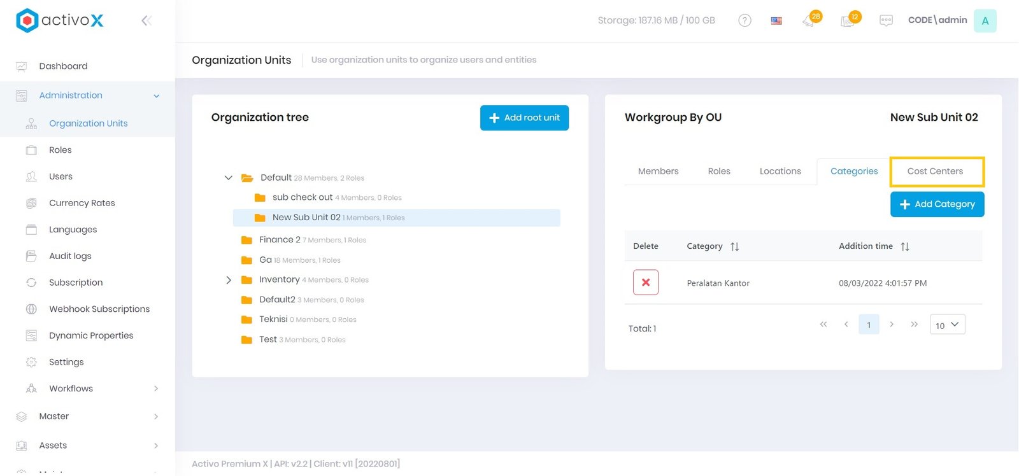Open the page size dropdown showing 10
This screenshot has width=1019, height=476.
tap(947, 325)
